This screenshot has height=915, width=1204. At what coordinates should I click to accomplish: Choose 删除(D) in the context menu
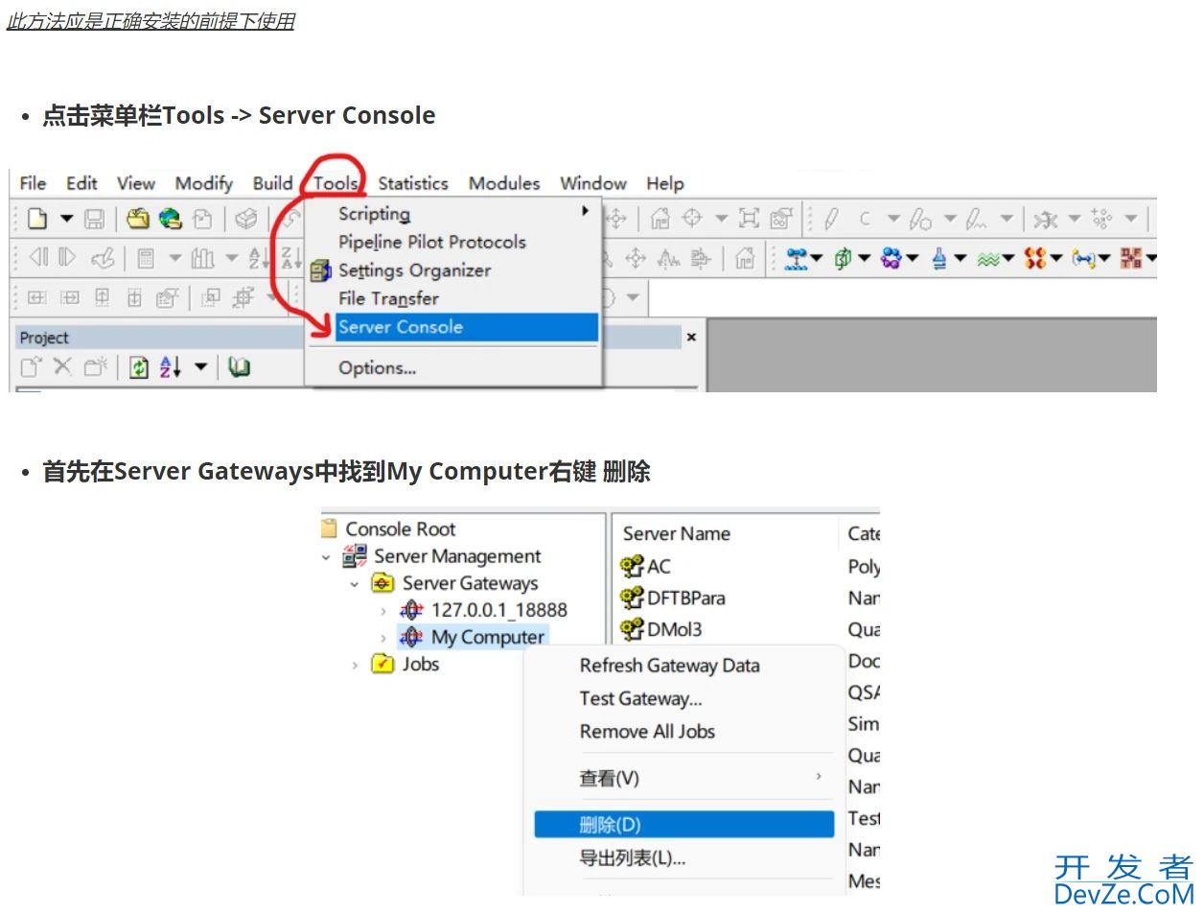click(610, 825)
